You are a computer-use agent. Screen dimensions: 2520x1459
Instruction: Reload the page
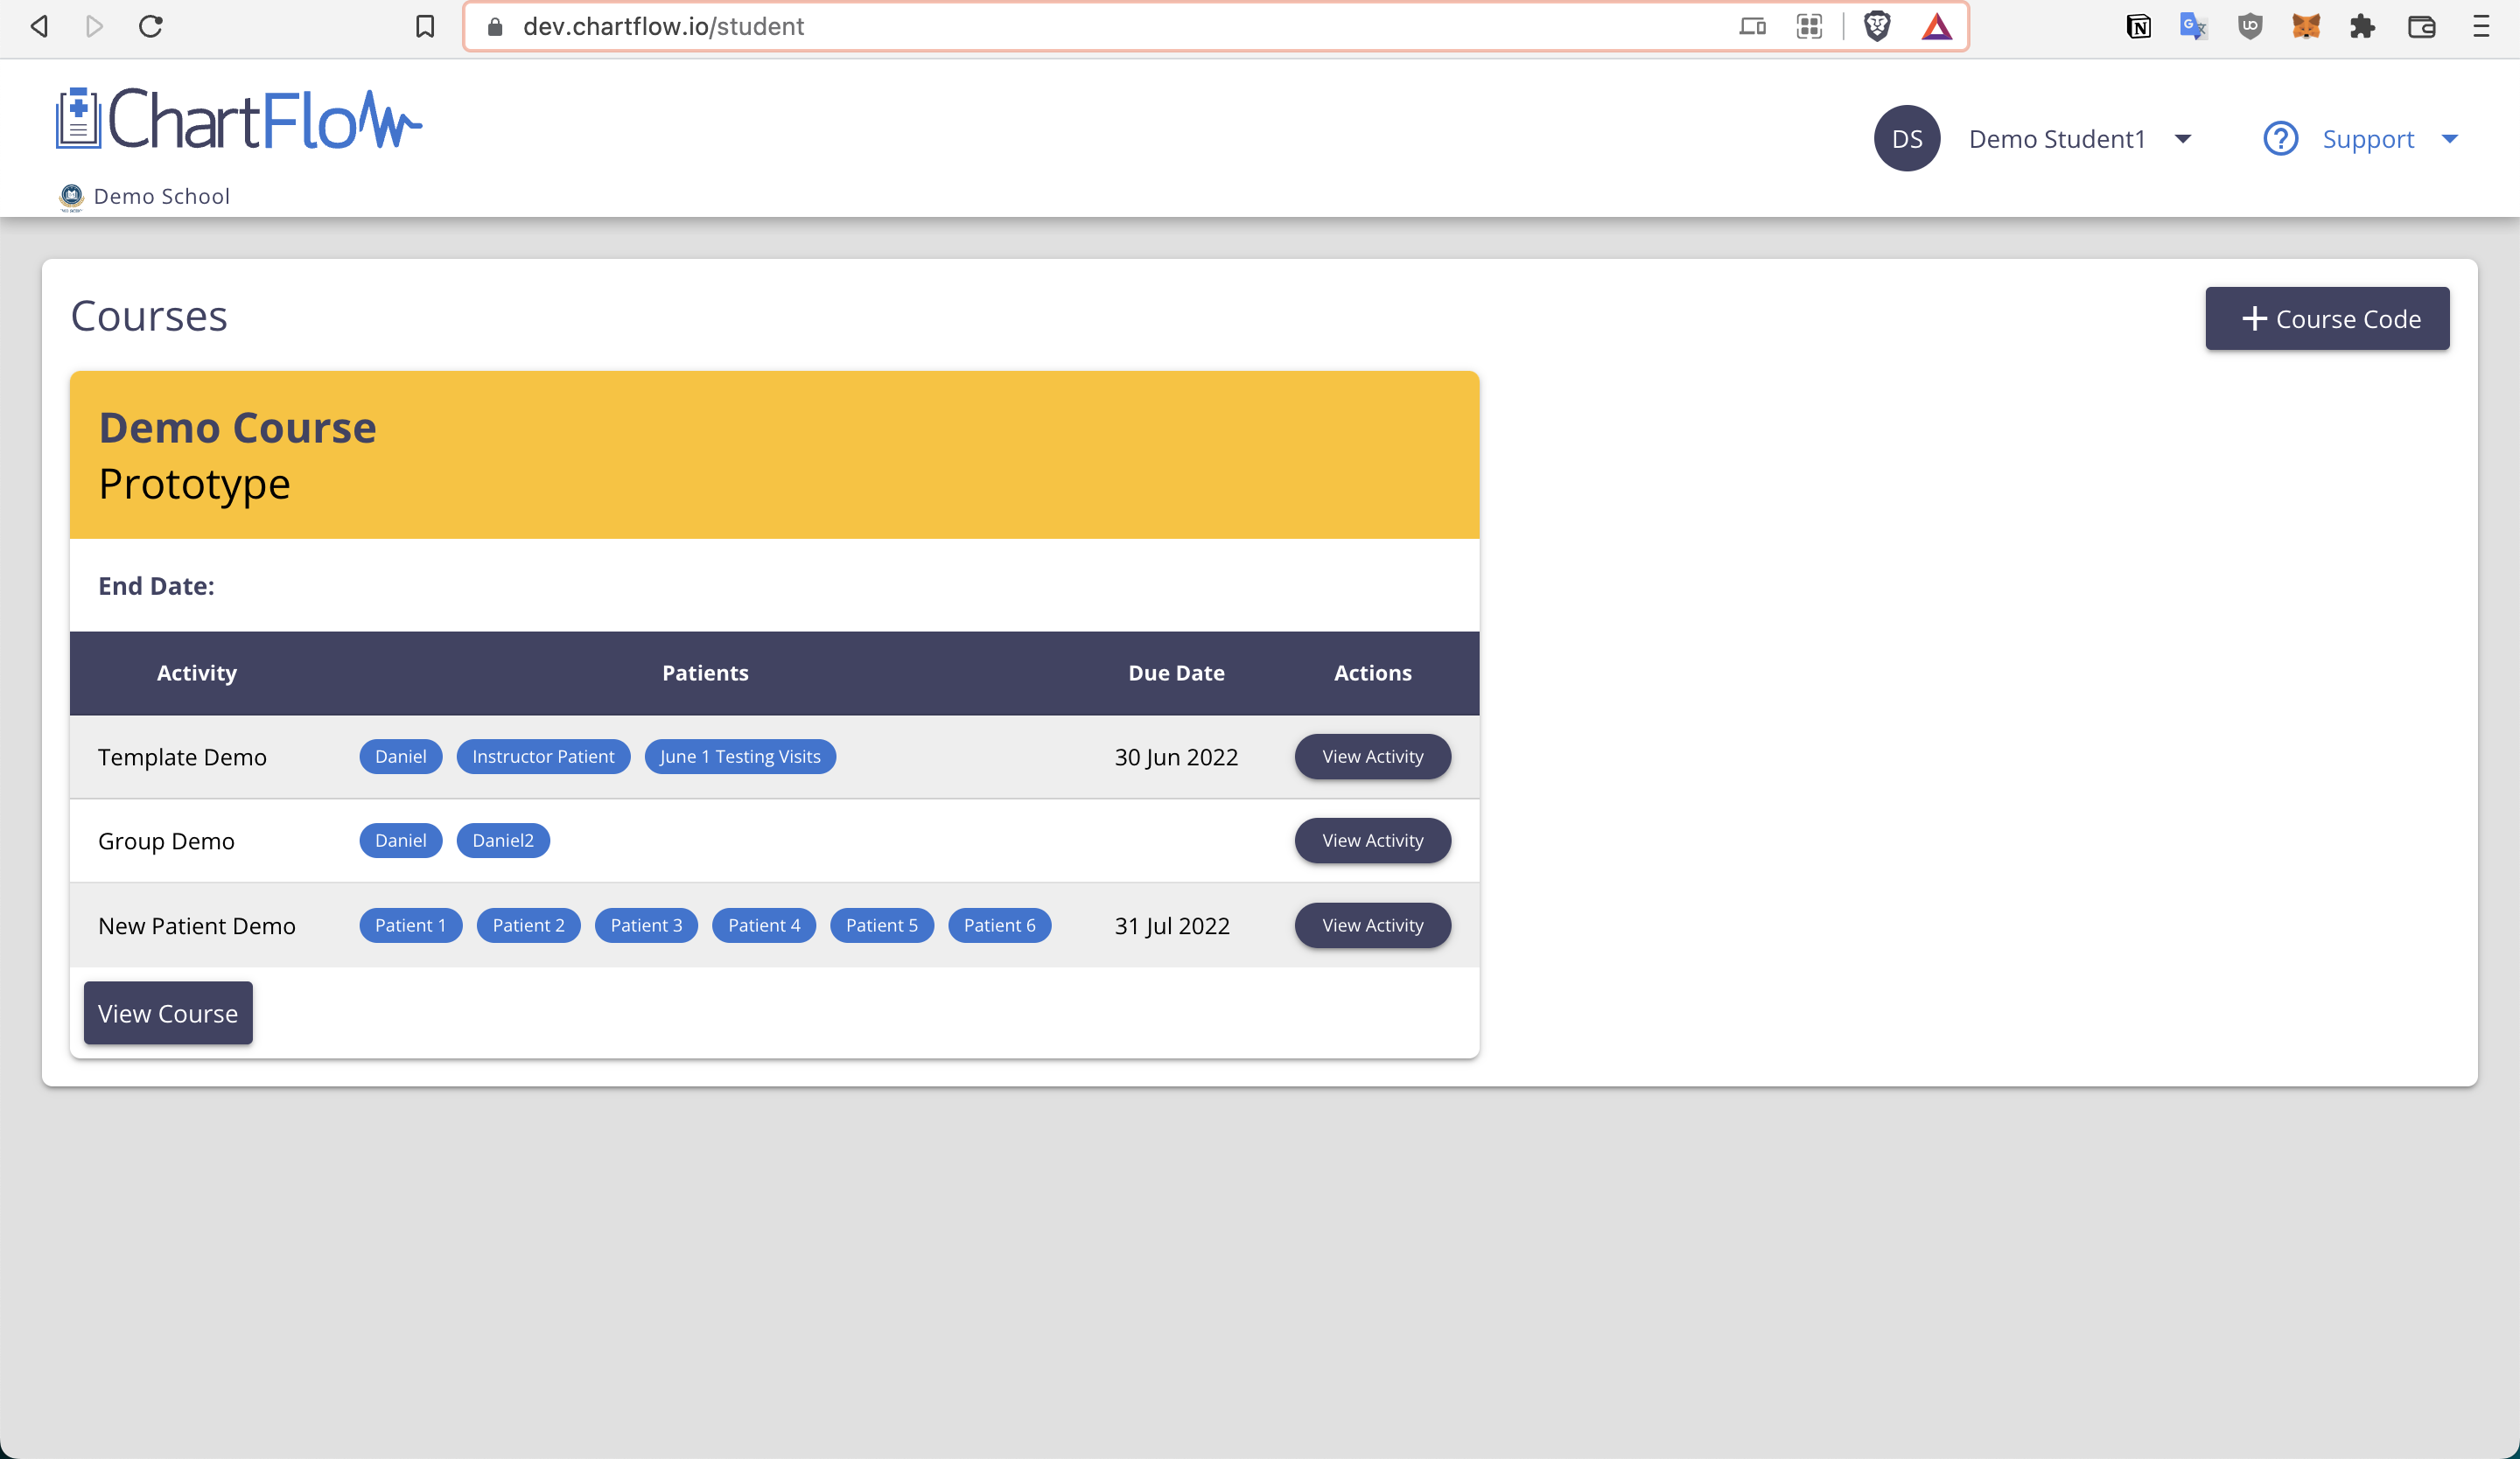pyautogui.click(x=151, y=27)
